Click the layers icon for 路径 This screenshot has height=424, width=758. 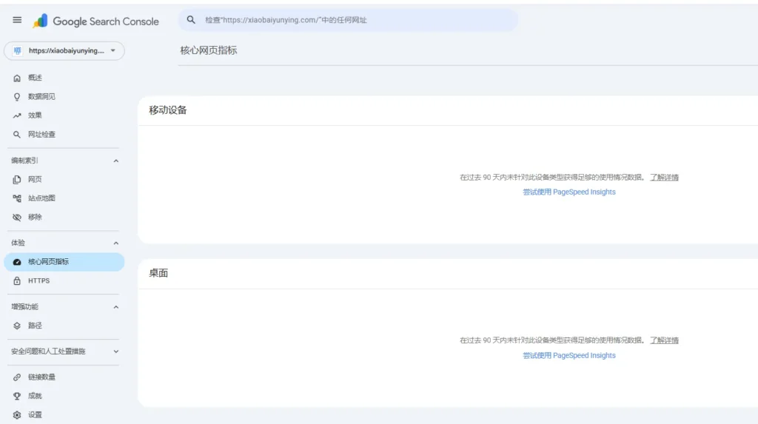[17, 326]
